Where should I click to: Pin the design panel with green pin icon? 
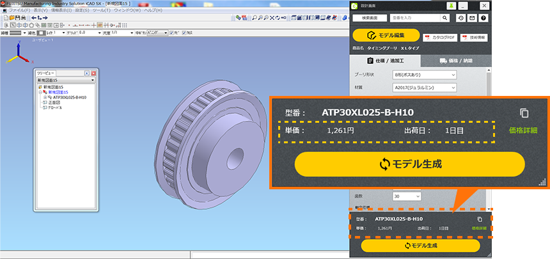[452, 5]
